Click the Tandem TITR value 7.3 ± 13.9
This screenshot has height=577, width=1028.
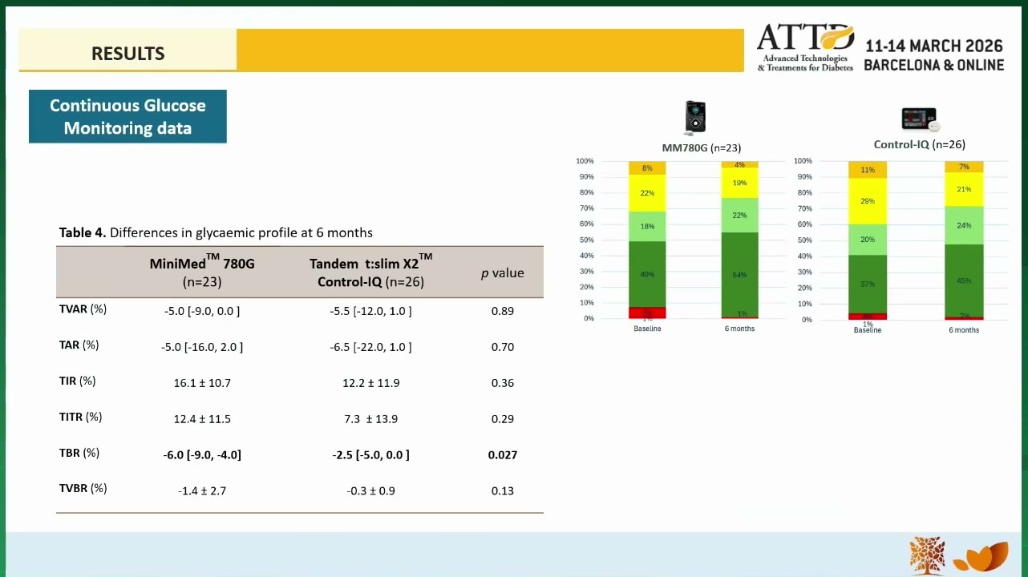pos(371,419)
